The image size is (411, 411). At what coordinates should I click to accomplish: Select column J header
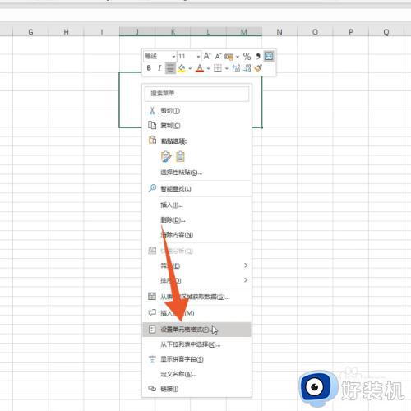click(x=137, y=32)
